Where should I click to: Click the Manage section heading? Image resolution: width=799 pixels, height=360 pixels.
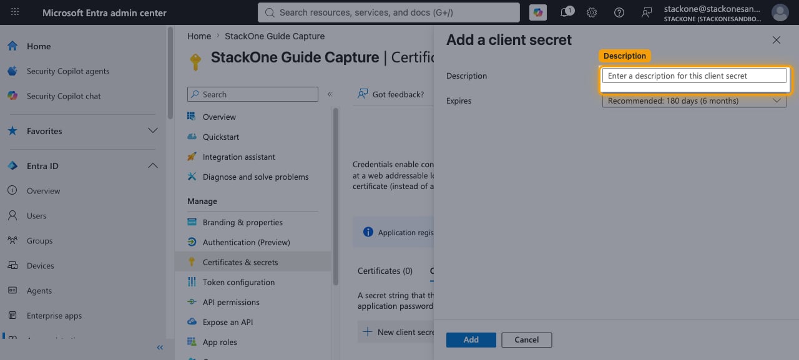202,202
